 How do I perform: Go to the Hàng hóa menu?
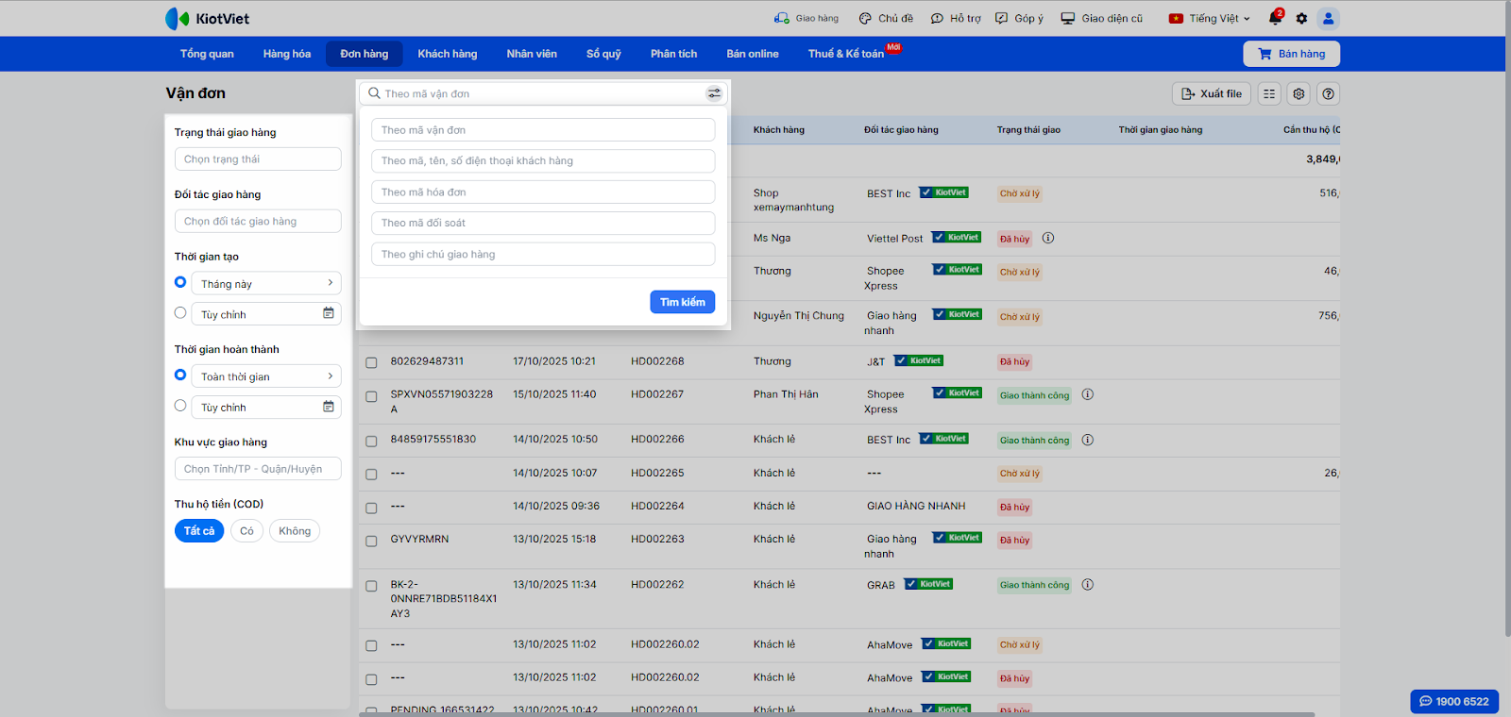click(x=286, y=54)
